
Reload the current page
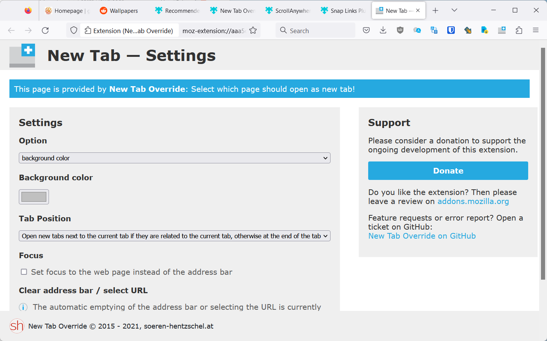point(45,30)
